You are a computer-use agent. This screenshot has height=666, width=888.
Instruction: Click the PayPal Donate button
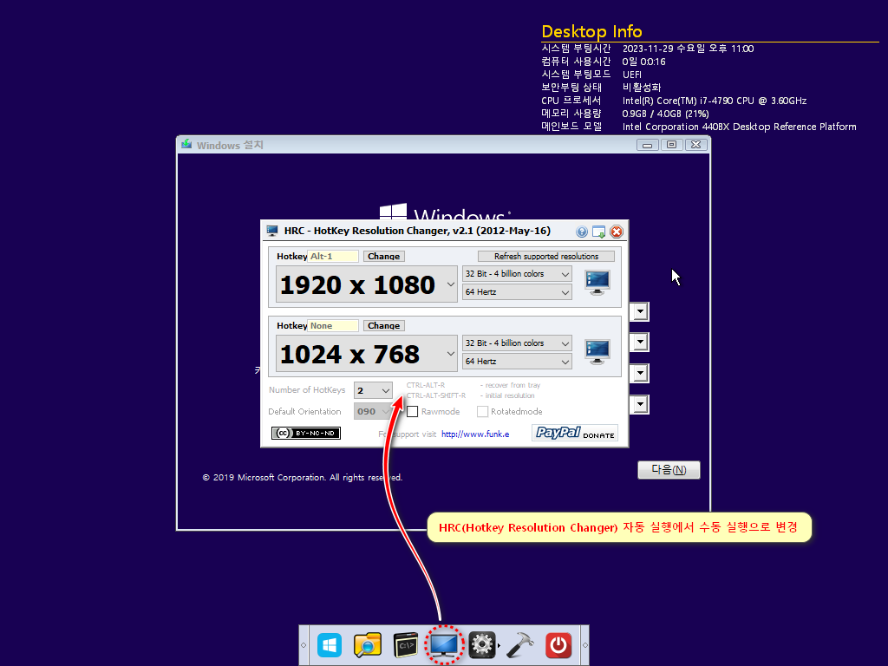575,434
